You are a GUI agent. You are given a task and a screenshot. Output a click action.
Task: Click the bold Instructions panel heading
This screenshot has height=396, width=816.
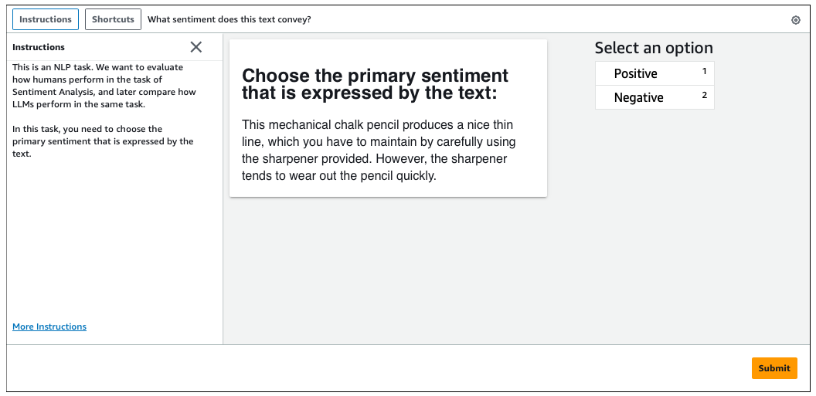pos(39,47)
